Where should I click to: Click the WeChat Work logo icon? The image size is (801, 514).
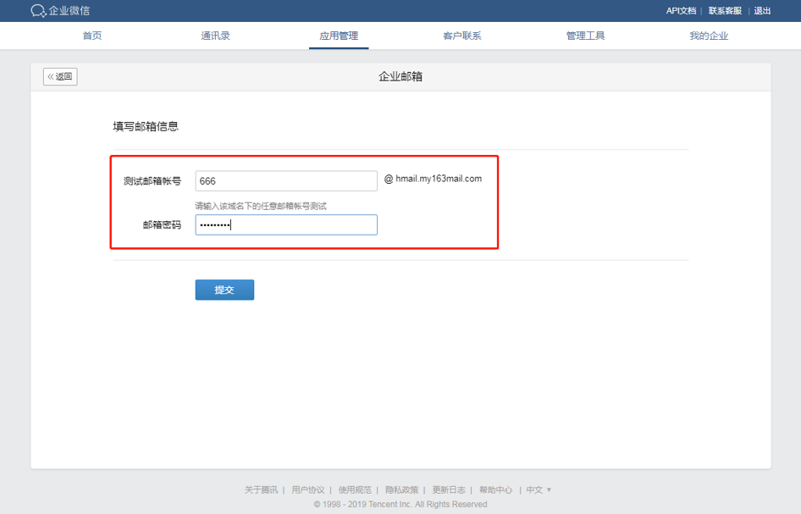38,11
